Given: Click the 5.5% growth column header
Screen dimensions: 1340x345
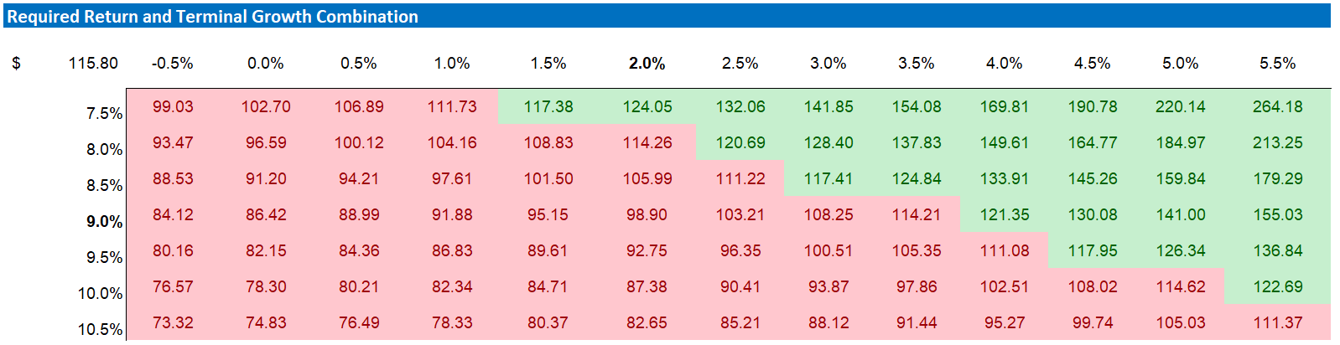Looking at the screenshot, I should tap(1277, 64).
